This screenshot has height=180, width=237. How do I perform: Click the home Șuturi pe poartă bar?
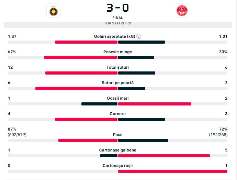coord(76,88)
